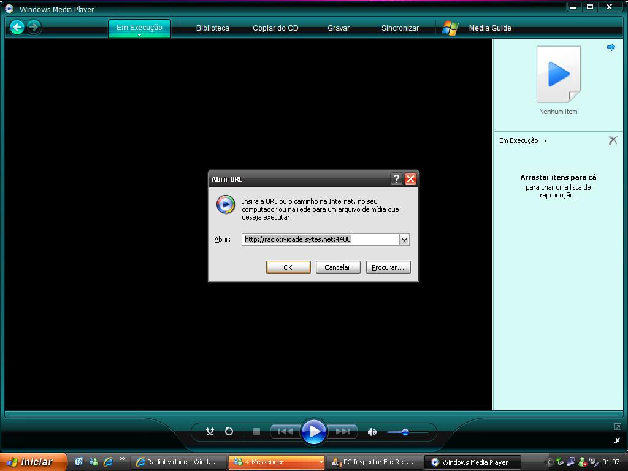Confirm the URL with OK button
This screenshot has width=628, height=471.
pos(288,267)
